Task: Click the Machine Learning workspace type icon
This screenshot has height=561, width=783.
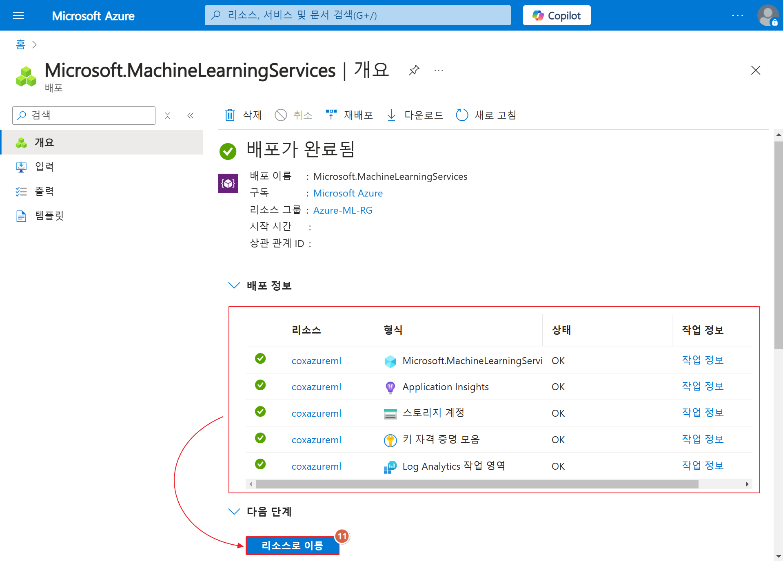Action: pyautogui.click(x=390, y=361)
